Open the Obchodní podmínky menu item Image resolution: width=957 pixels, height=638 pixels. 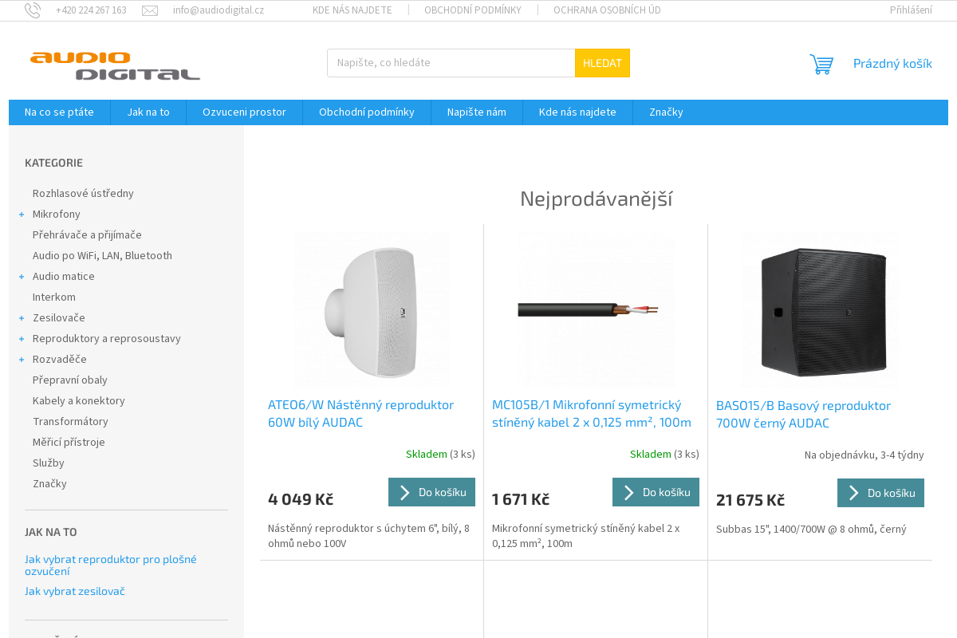(x=366, y=112)
